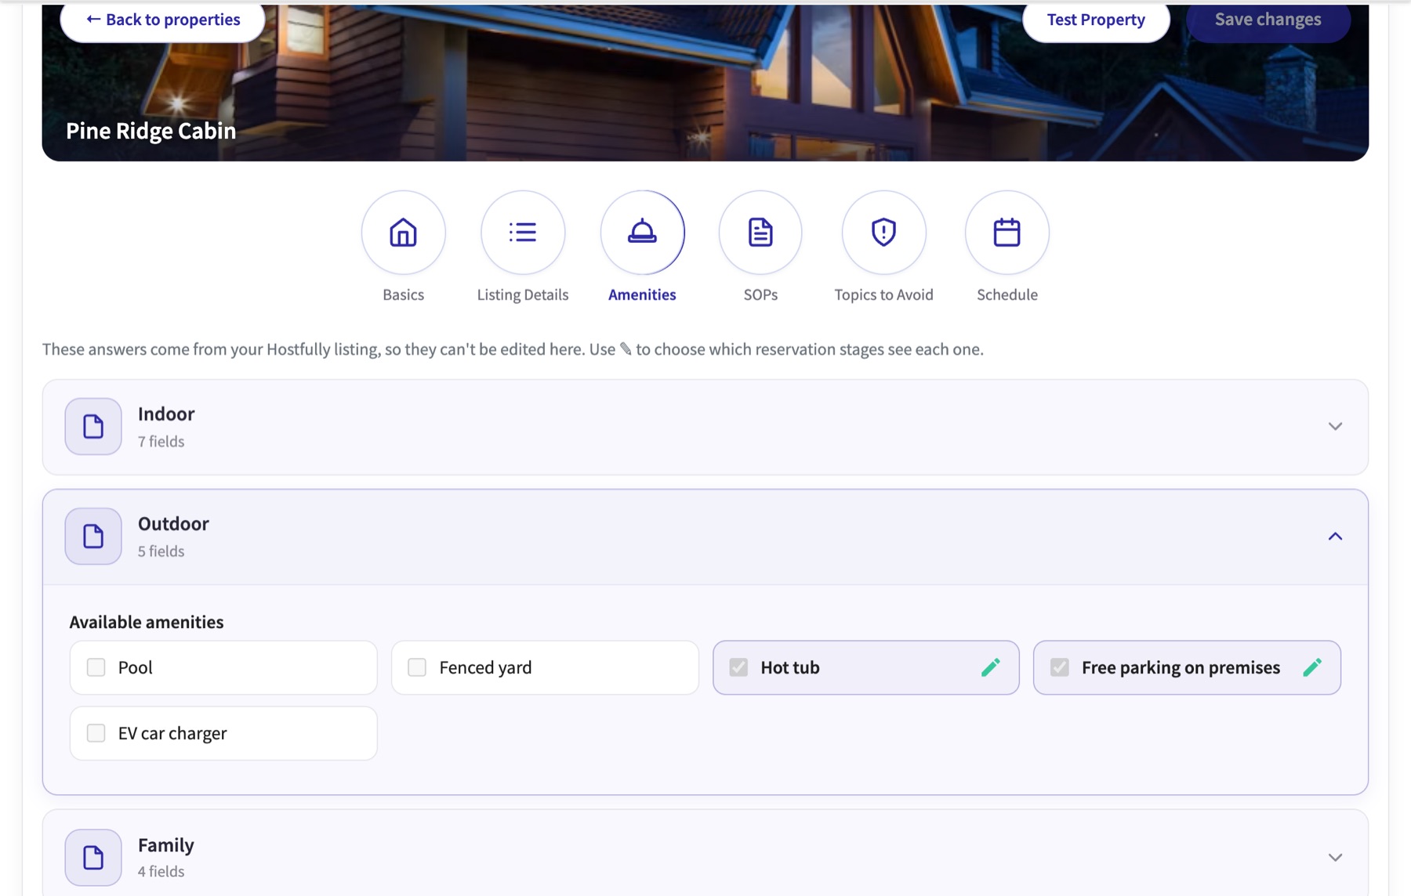The image size is (1411, 896).
Task: Open the SOPs document icon
Action: [x=760, y=233]
